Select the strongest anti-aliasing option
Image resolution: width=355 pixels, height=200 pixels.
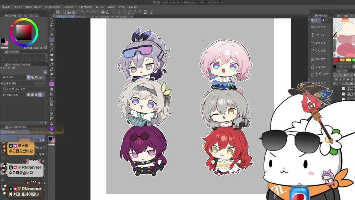click(x=40, y=95)
